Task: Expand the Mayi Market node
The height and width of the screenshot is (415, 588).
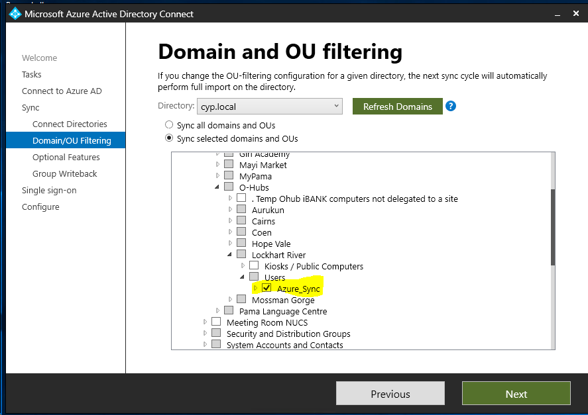Action: [217, 164]
